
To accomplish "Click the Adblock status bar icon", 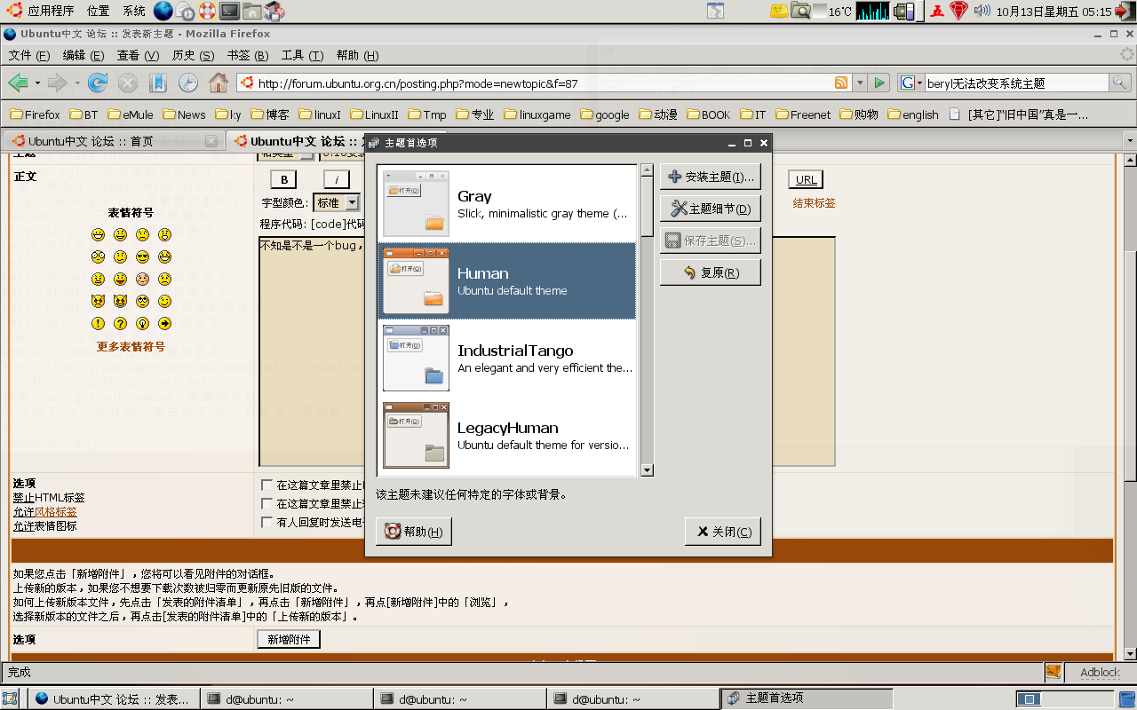I will [x=1100, y=673].
